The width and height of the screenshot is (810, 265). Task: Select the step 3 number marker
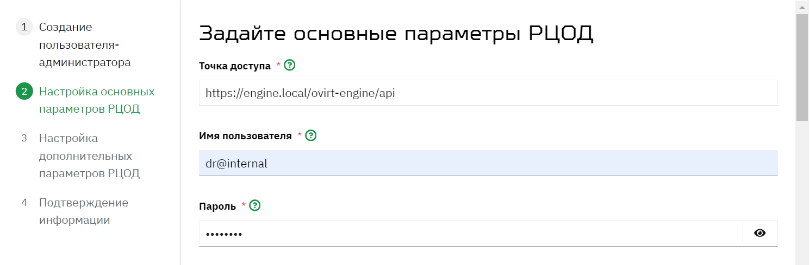click(x=24, y=138)
